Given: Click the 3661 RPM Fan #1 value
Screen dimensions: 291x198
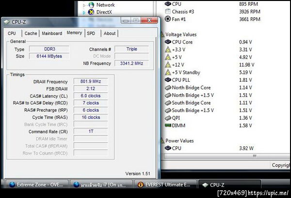Looking at the screenshot, I should click(250, 19).
